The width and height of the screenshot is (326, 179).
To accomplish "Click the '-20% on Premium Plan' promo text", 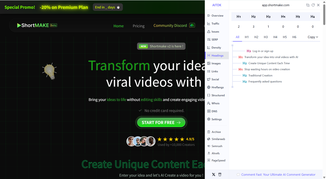I will pos(64,7).
